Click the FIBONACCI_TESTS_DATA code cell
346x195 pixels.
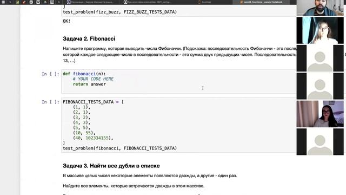click(179, 125)
